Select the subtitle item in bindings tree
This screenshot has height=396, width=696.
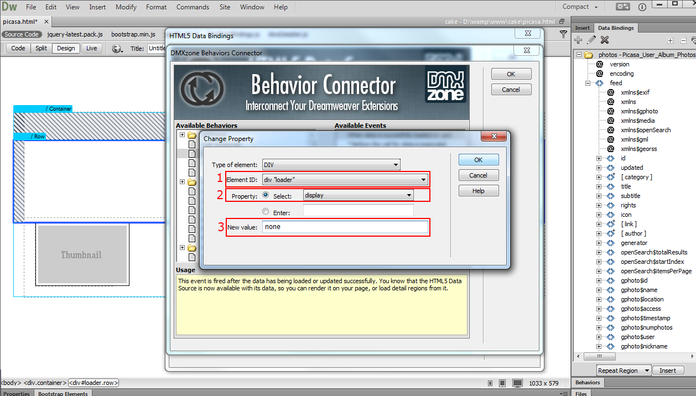tap(630, 196)
